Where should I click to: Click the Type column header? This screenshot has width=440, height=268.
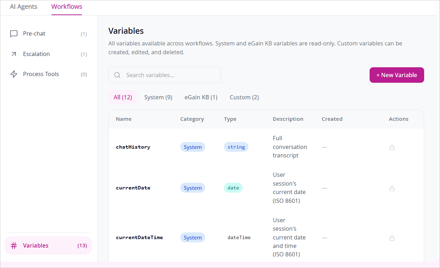[x=230, y=119]
